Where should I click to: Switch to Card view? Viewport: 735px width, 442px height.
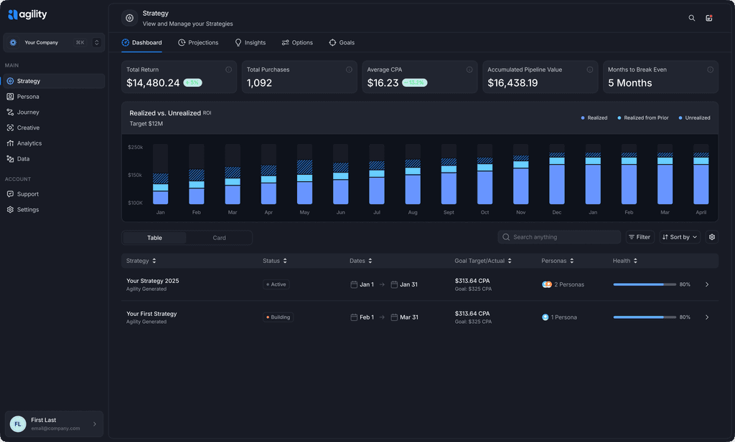(x=219, y=238)
